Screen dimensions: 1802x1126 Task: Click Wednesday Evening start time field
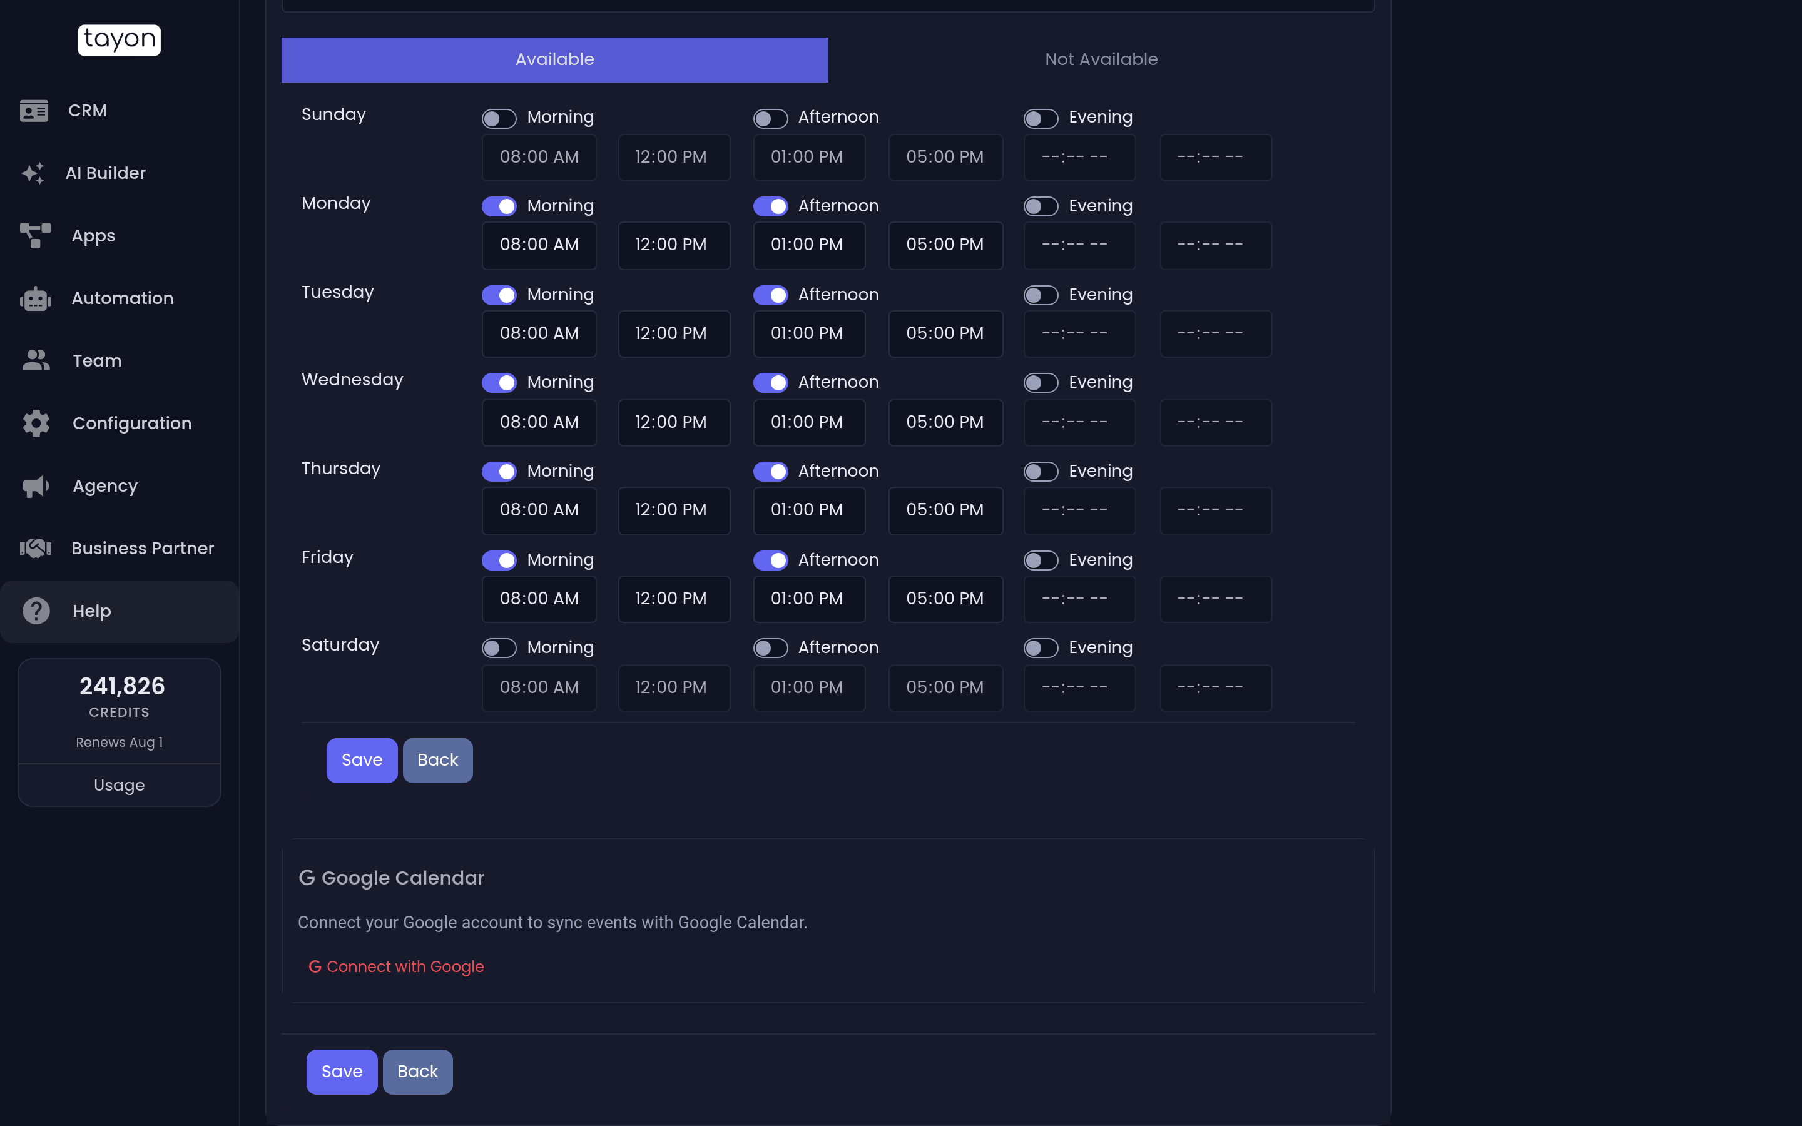coord(1079,422)
